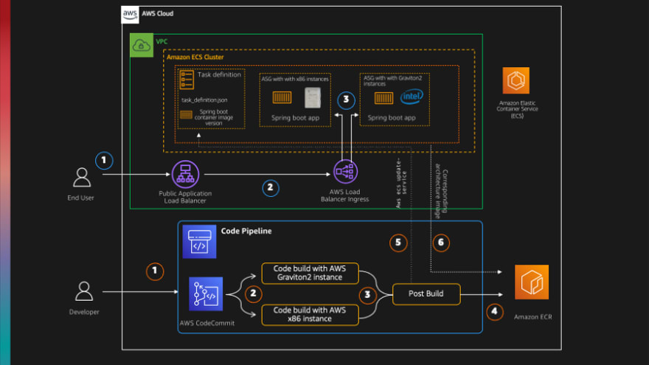Select the green VPC cloud icon
The height and width of the screenshot is (365, 649).
coord(142,45)
